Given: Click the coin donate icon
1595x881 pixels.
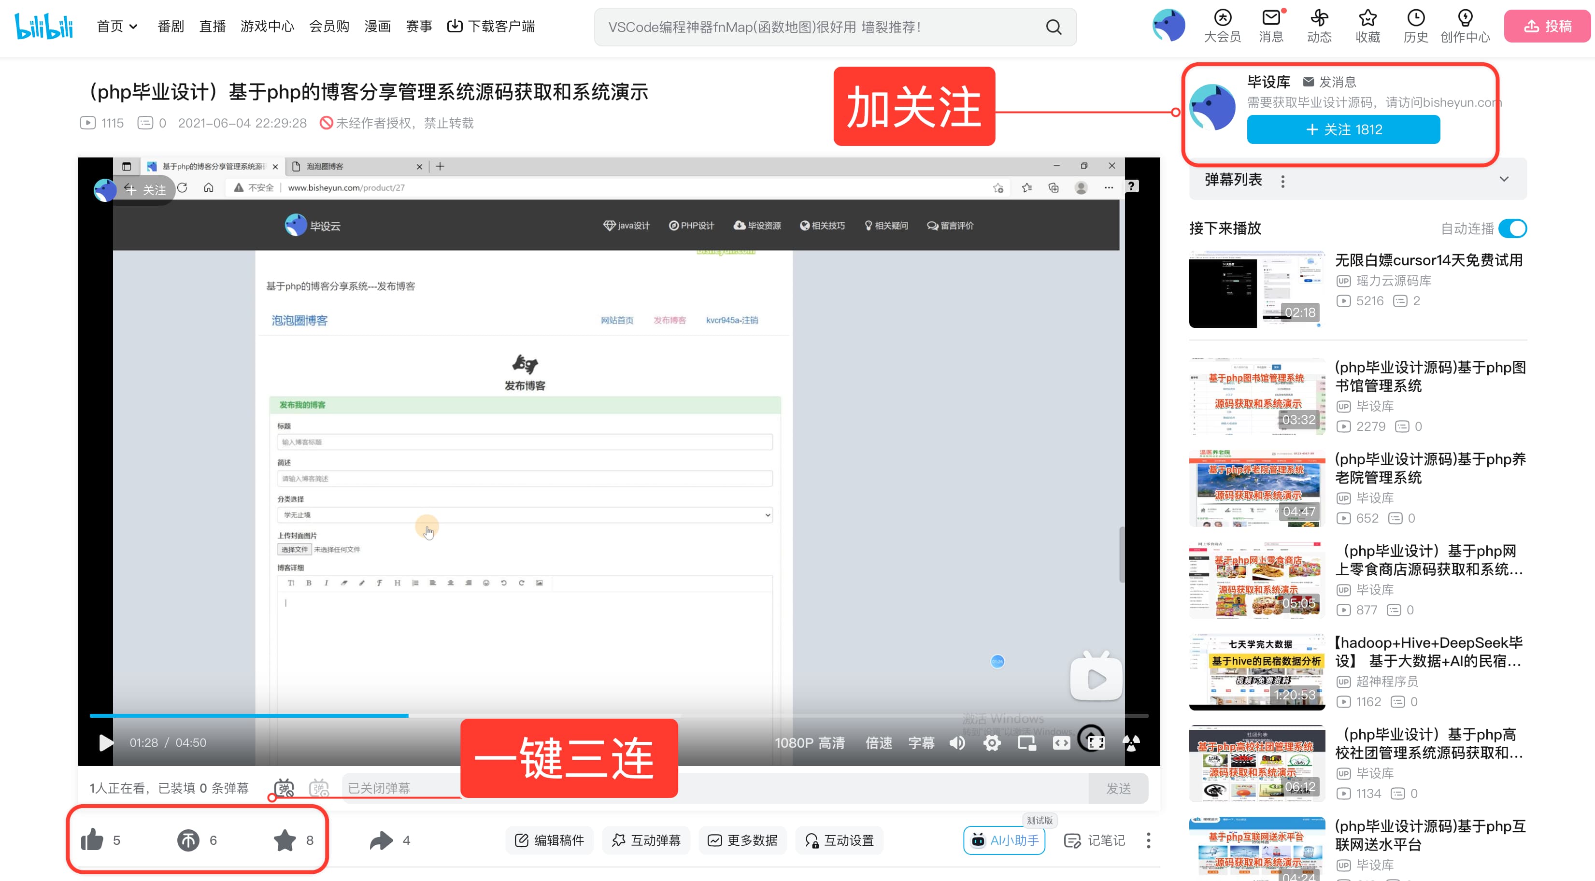Looking at the screenshot, I should click(x=188, y=840).
